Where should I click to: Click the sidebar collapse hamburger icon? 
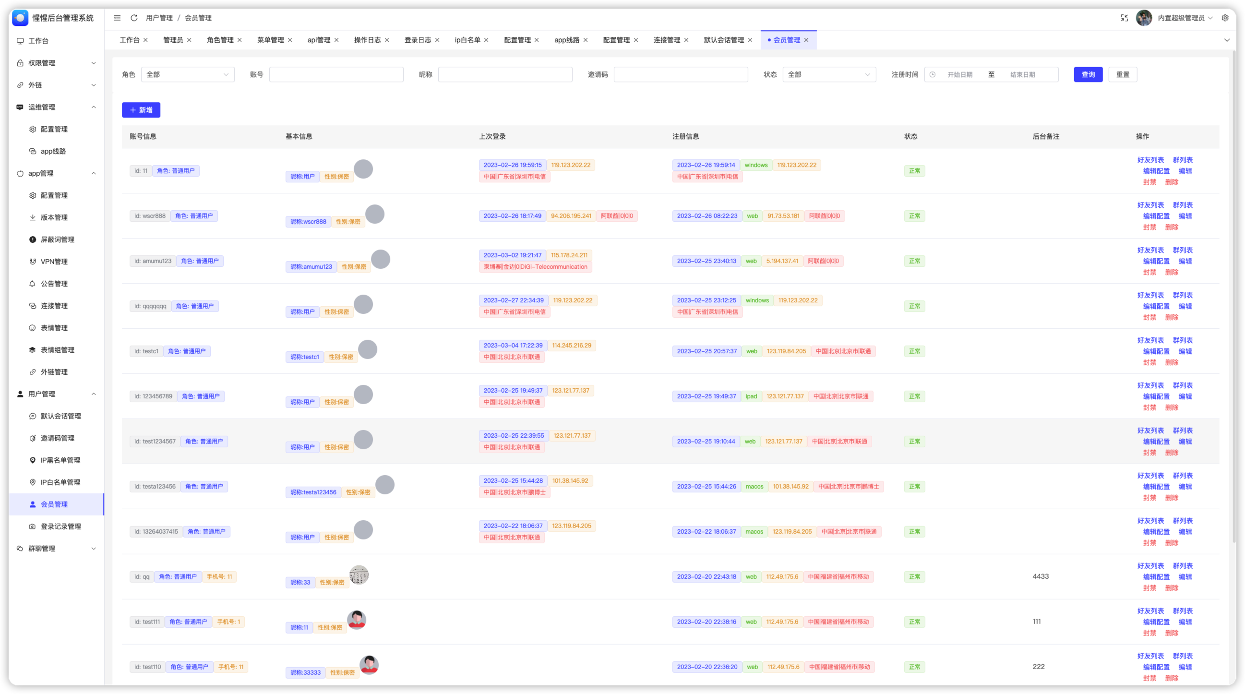point(117,18)
